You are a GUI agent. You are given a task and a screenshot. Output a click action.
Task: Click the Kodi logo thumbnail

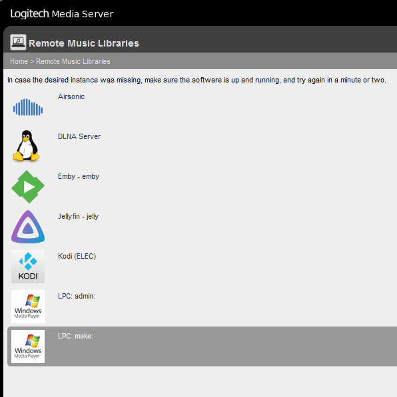tap(28, 267)
